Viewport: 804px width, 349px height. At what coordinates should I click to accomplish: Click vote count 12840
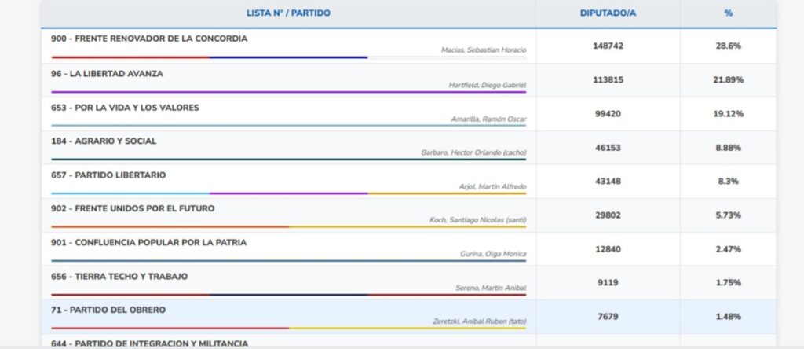(x=608, y=249)
